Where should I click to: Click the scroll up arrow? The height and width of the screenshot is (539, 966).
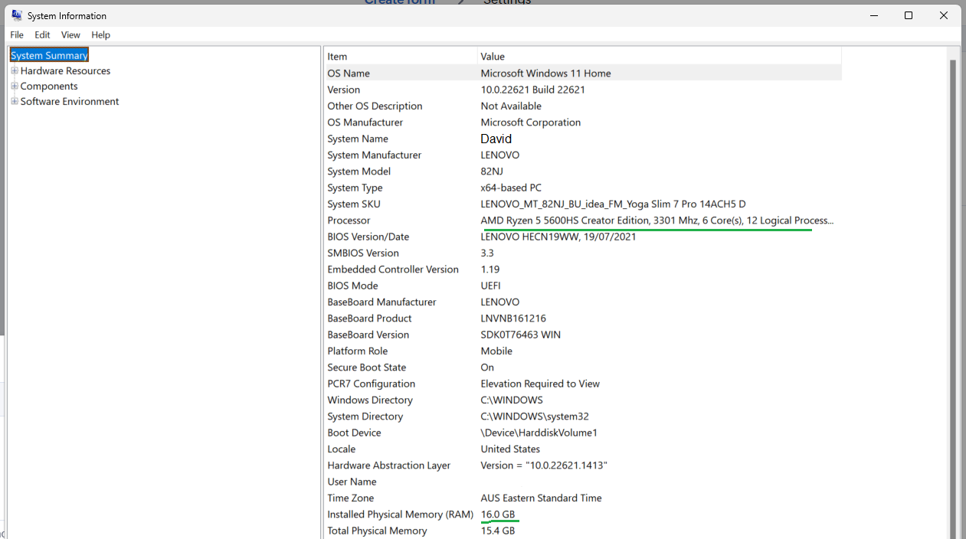click(x=953, y=52)
